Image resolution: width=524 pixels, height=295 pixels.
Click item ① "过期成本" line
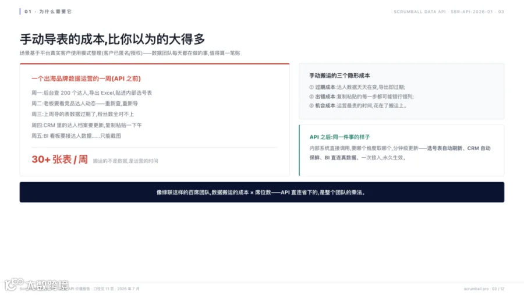tap(357, 87)
